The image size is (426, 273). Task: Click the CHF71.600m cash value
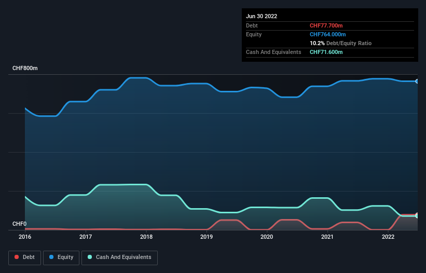point(326,52)
